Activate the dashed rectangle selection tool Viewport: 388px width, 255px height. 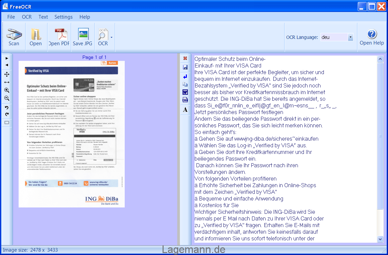[7, 122]
